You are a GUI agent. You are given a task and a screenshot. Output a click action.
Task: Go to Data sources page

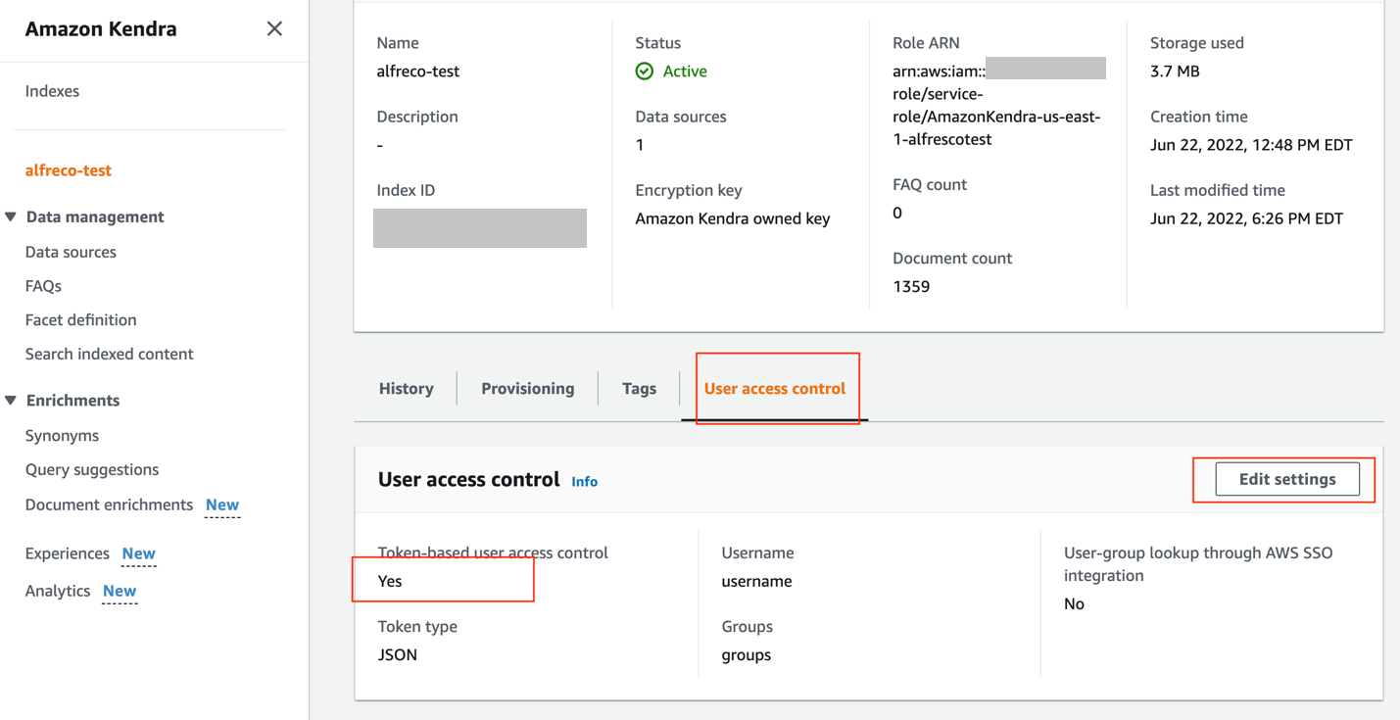(x=71, y=252)
